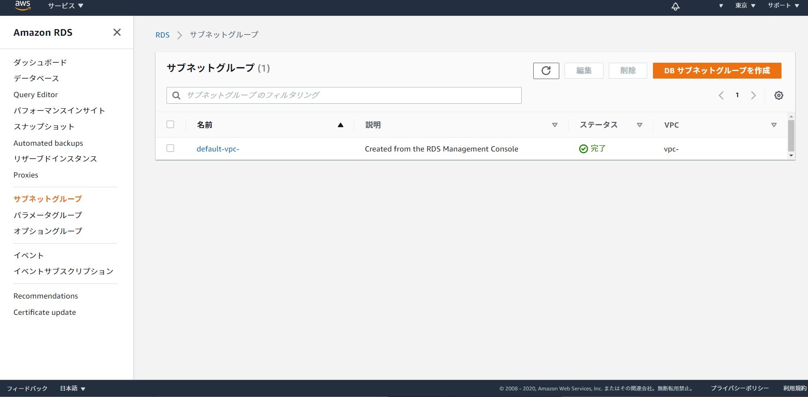Open イベントサブスクリプション page

tap(64, 272)
